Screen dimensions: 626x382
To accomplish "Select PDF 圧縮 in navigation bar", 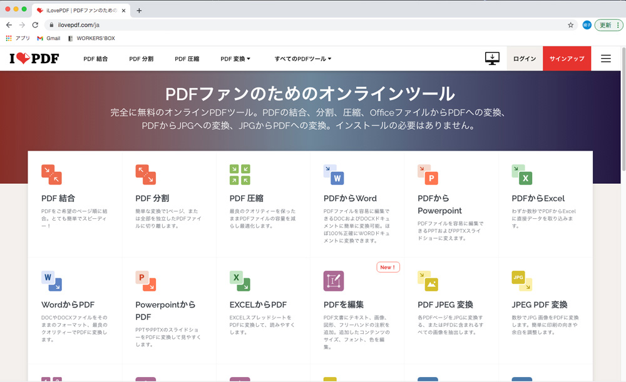I will pos(187,59).
